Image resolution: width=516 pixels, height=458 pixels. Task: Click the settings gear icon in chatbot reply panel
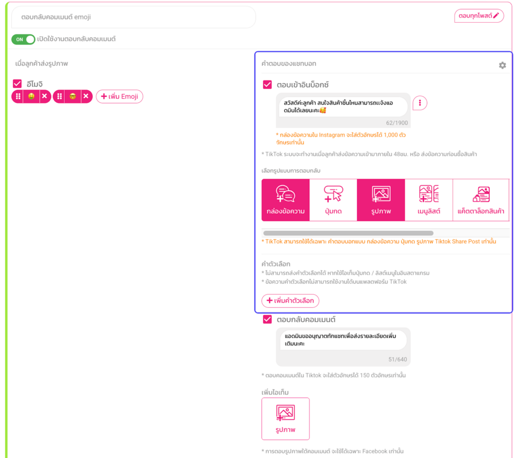tap(502, 66)
